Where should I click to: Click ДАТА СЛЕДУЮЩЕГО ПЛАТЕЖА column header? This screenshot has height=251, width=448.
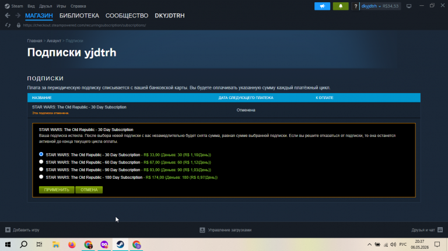[x=246, y=98]
